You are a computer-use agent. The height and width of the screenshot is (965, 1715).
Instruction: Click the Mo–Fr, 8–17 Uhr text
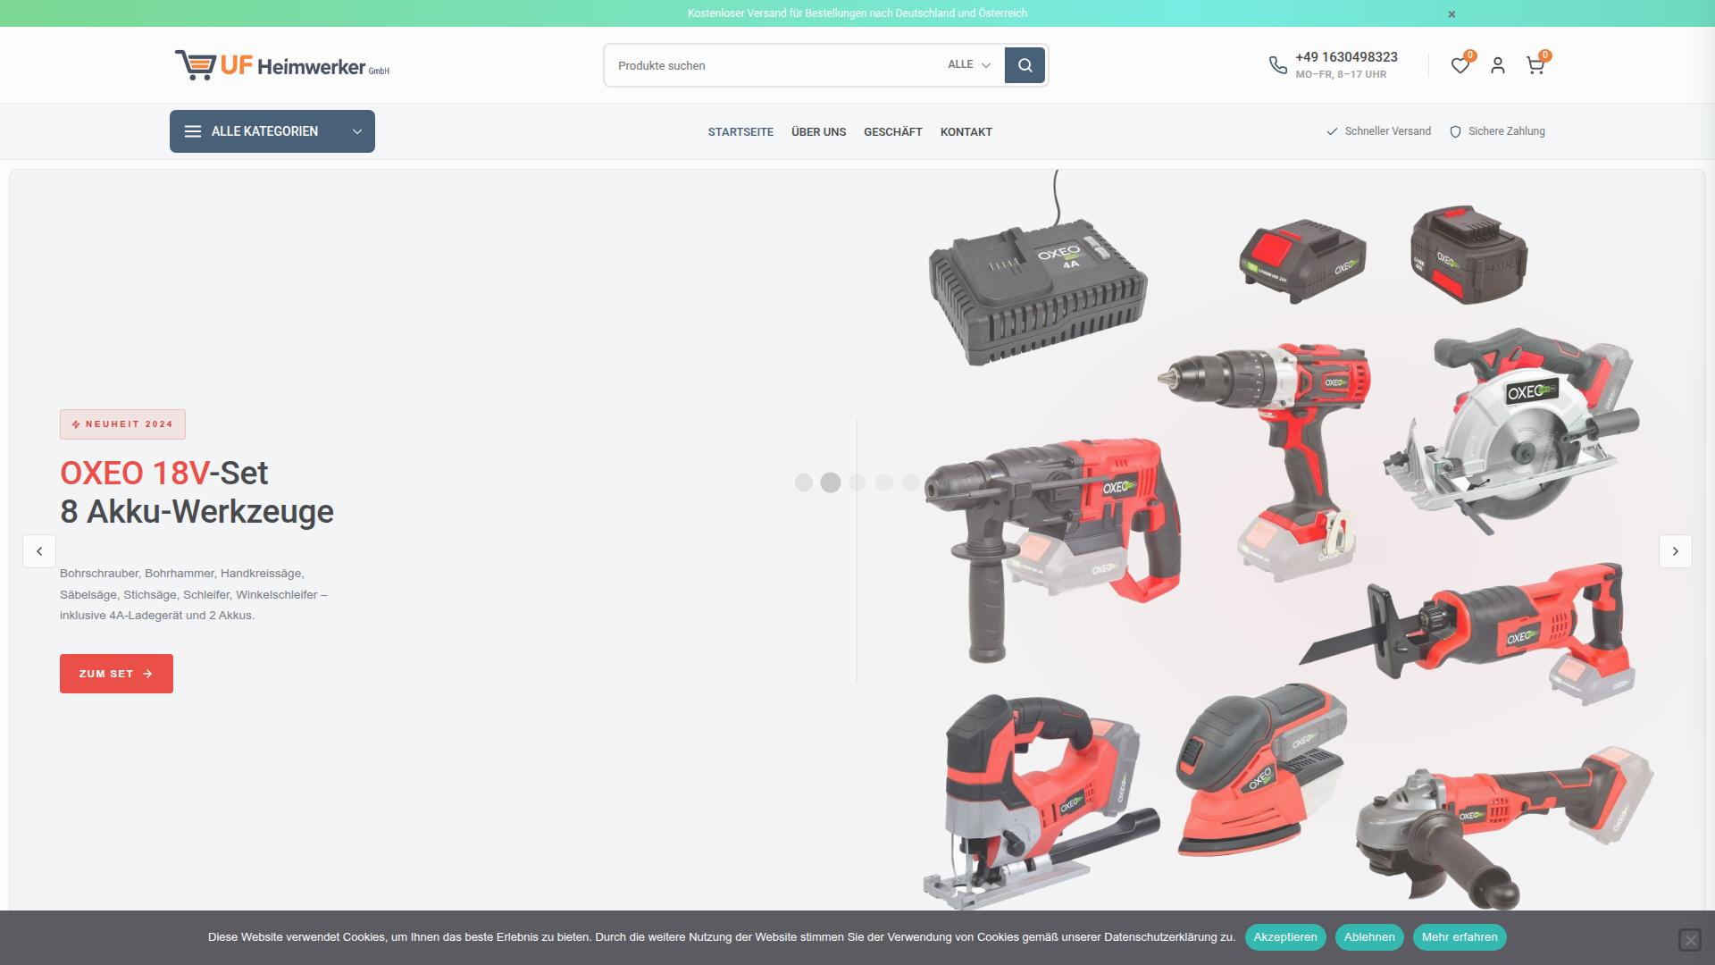click(1341, 75)
